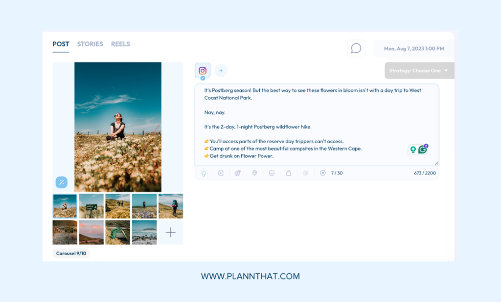Select the location pin icon
Image resolution: width=501 pixels, height=302 pixels.
coord(254,173)
